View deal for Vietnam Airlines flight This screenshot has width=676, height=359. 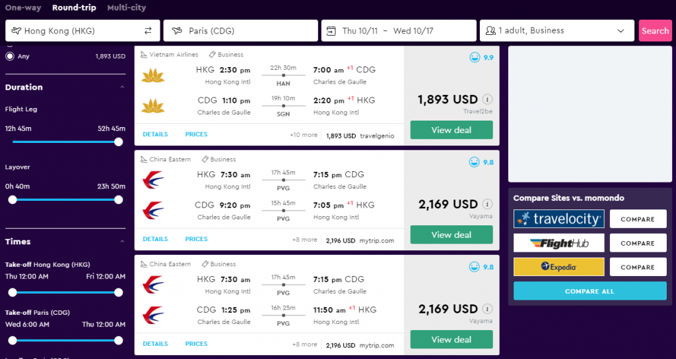[452, 130]
